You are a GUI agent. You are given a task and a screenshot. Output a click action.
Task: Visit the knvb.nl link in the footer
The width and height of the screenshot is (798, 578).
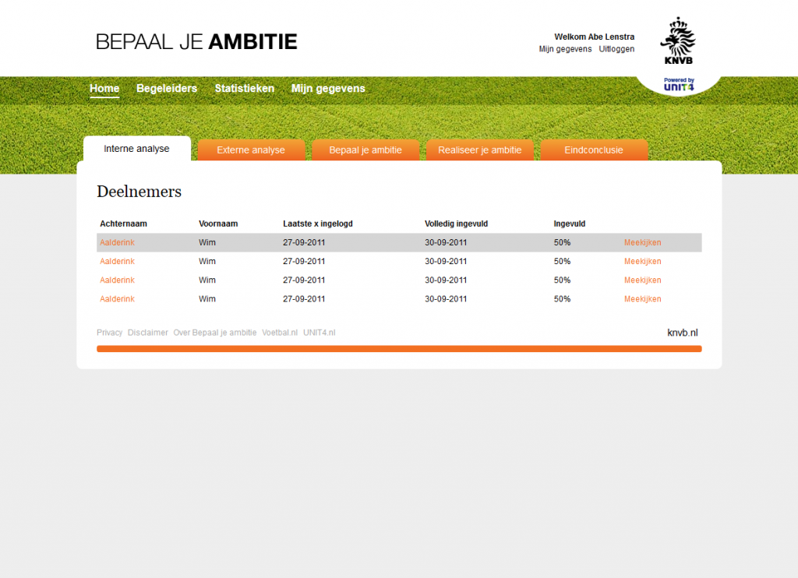click(682, 333)
